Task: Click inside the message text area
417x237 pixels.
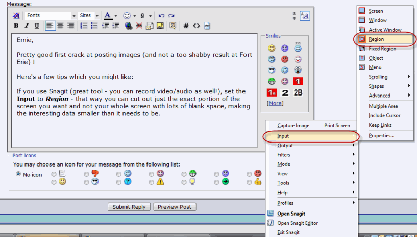Action: pyautogui.click(x=135, y=90)
